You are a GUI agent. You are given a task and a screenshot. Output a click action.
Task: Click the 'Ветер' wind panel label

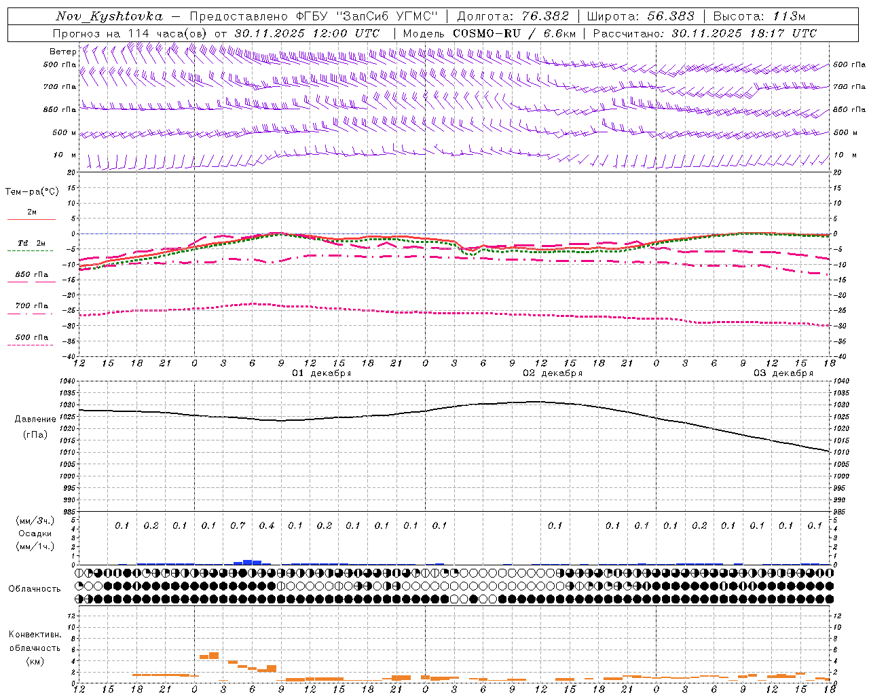tap(62, 52)
